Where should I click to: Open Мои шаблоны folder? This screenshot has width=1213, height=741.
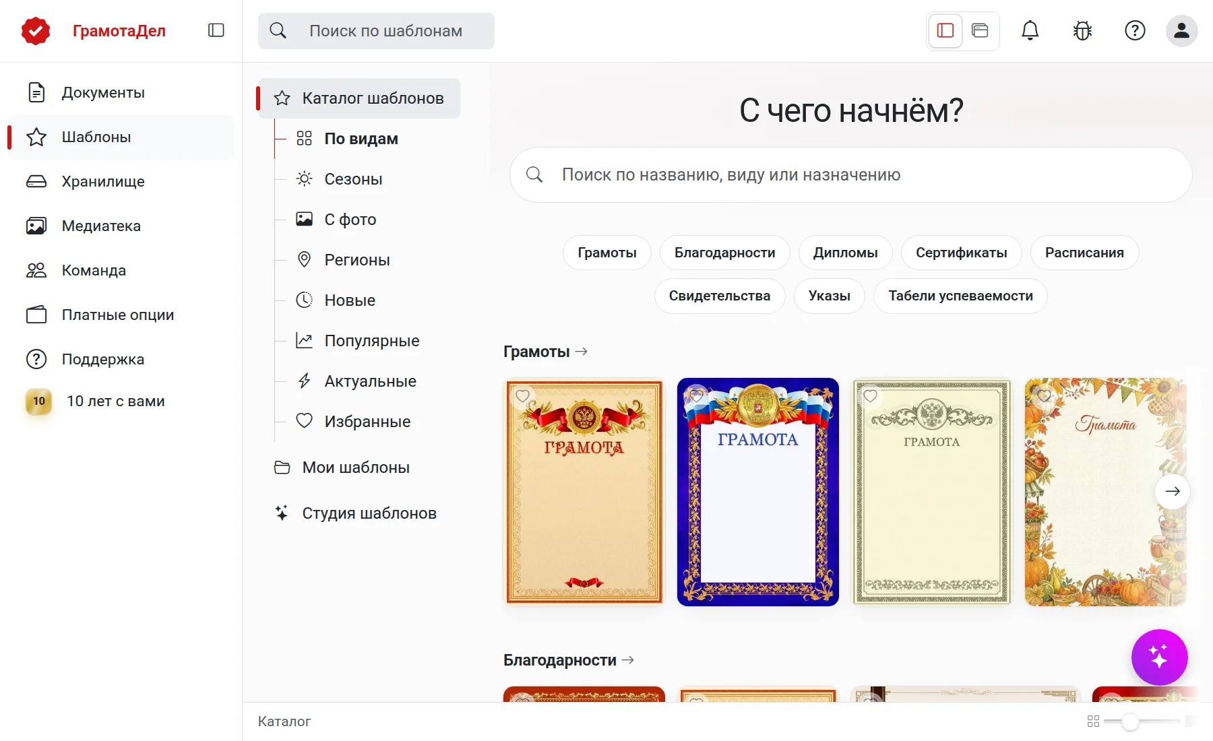(359, 468)
